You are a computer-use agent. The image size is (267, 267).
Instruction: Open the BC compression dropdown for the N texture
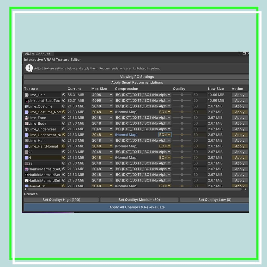click(x=165, y=157)
